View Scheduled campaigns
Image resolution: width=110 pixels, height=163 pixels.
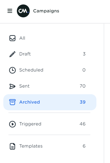(50, 70)
